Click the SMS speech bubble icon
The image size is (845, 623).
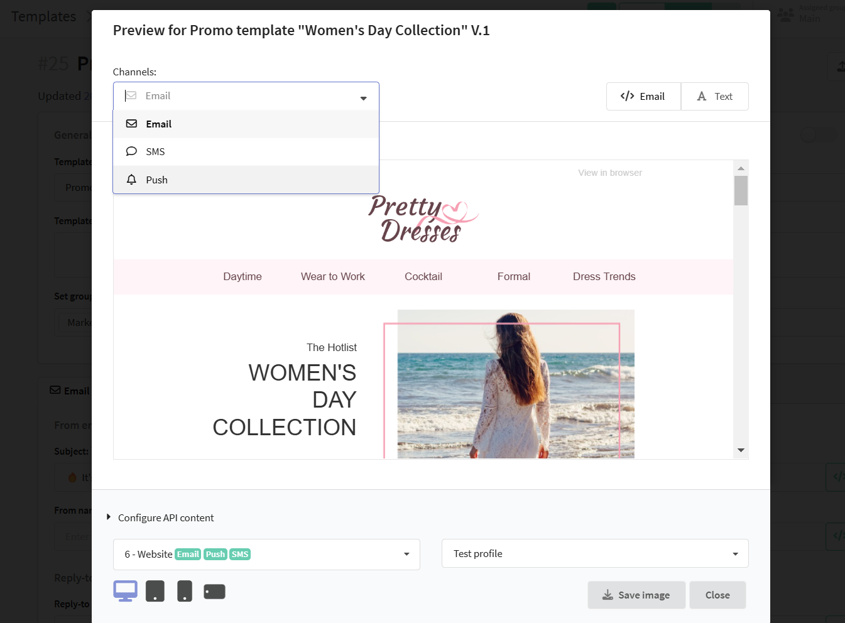click(131, 151)
